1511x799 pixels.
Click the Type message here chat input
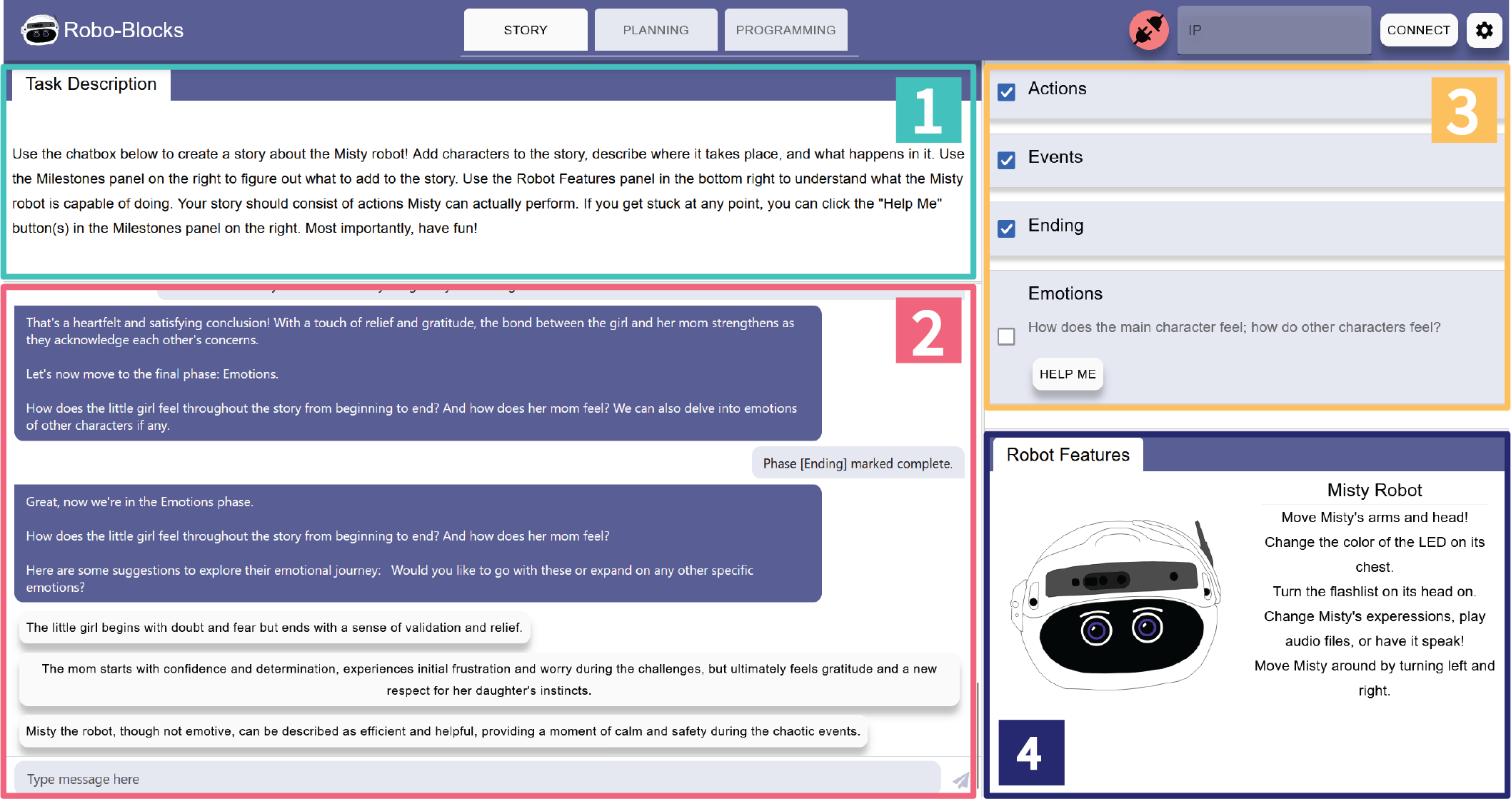(x=477, y=779)
